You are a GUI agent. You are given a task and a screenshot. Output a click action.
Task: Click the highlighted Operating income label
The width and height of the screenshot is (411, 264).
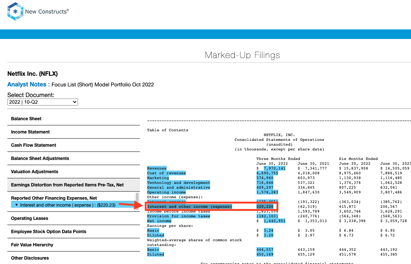point(166,192)
